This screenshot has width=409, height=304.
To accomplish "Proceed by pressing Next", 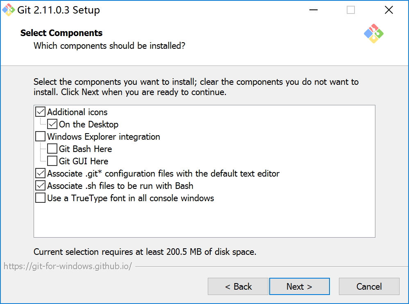I will pyautogui.click(x=299, y=286).
